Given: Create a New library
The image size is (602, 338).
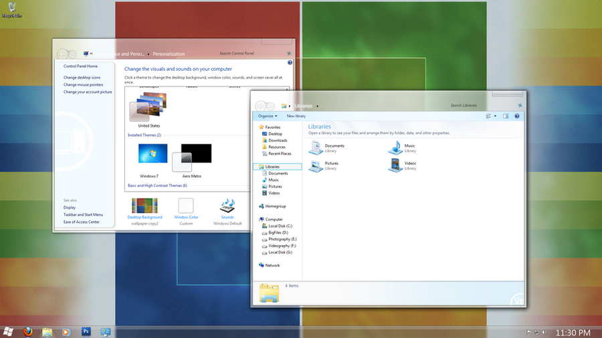Looking at the screenshot, I should [296, 116].
